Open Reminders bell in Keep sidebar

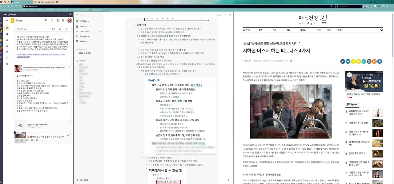coord(7,34)
